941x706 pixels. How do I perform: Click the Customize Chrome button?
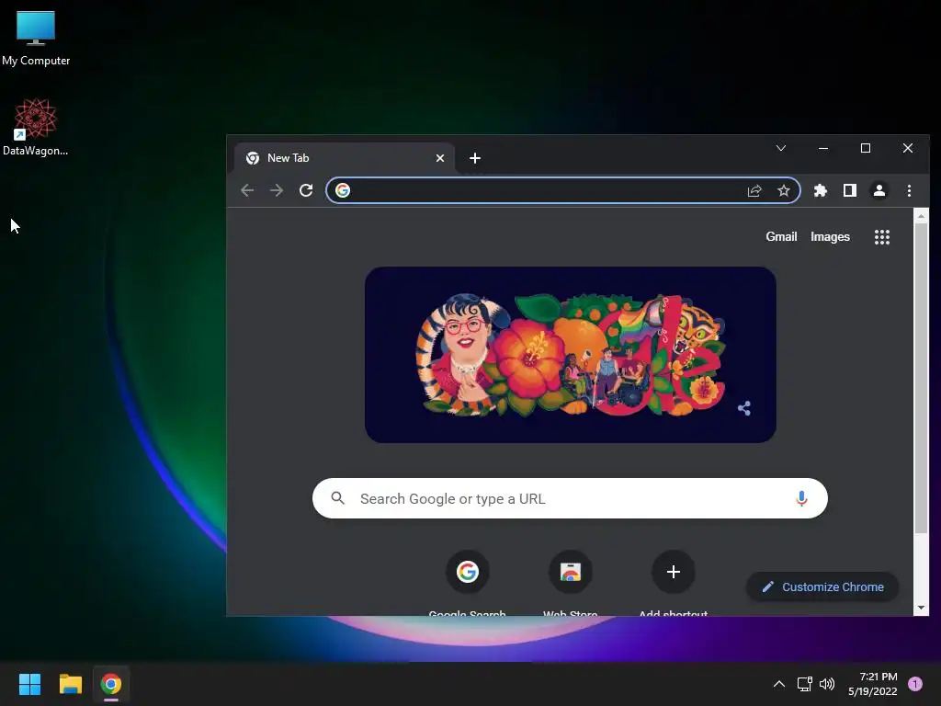(822, 587)
